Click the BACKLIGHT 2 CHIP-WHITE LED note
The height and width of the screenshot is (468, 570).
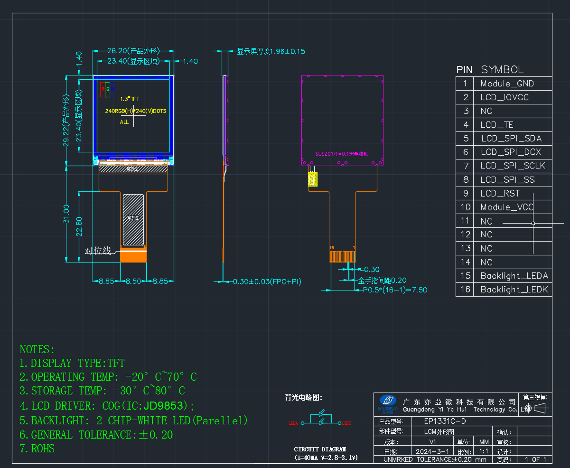tap(134, 421)
